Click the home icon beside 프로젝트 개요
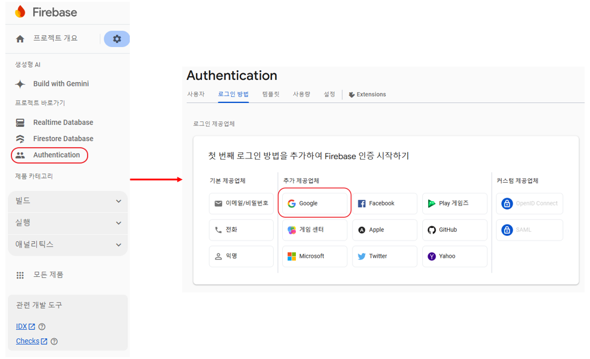 point(20,39)
